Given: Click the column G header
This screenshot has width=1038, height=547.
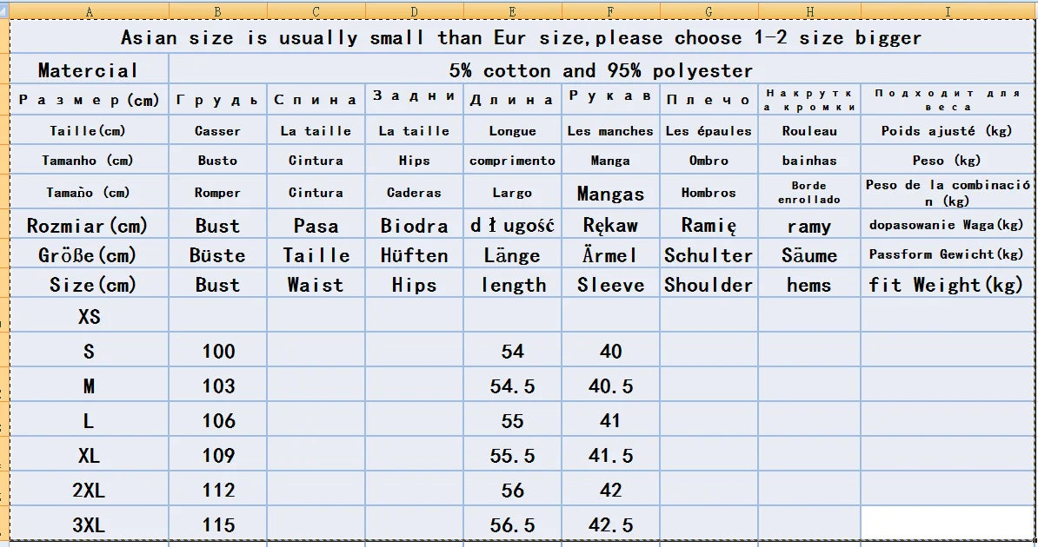Looking at the screenshot, I should (x=709, y=11).
